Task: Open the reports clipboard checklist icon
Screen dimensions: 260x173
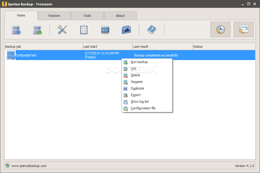Action: coord(84,30)
